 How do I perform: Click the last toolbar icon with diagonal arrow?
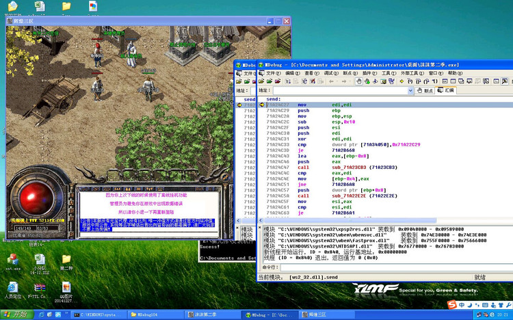point(505,81)
